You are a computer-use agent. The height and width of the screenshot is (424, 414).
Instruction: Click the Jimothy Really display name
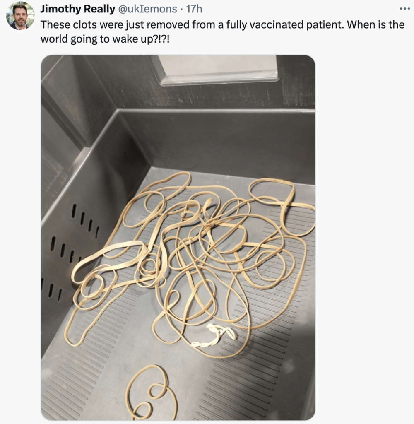(x=77, y=9)
